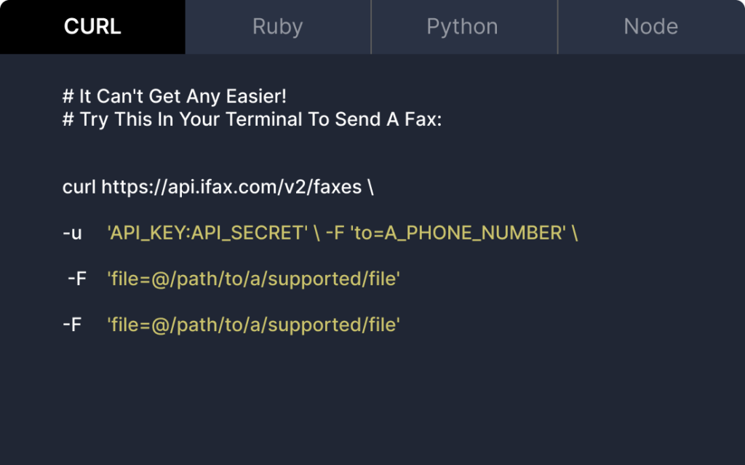This screenshot has height=465, width=745.
Task: Click the highlighted CURL tab label text
Action: [x=92, y=27]
